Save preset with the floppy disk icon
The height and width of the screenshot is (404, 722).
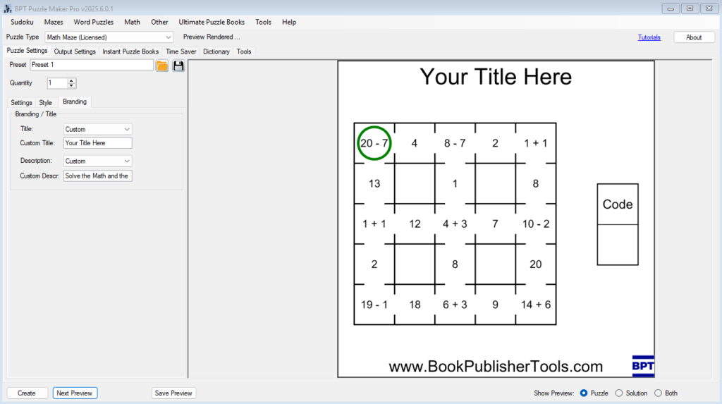tap(178, 66)
